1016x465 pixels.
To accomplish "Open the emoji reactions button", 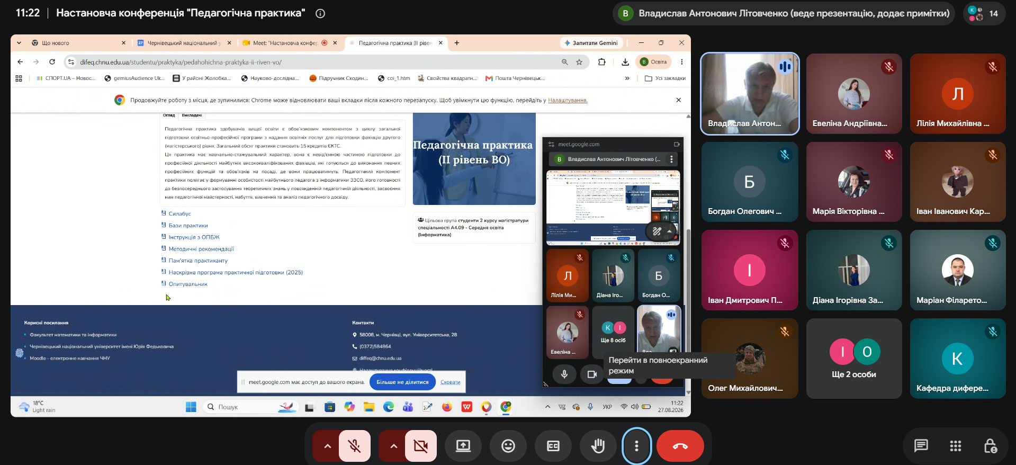I will [x=508, y=446].
